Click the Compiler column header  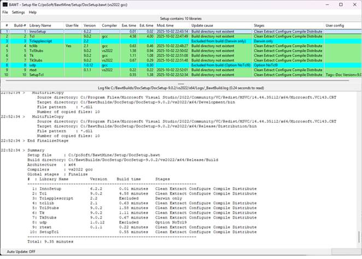click(109, 26)
